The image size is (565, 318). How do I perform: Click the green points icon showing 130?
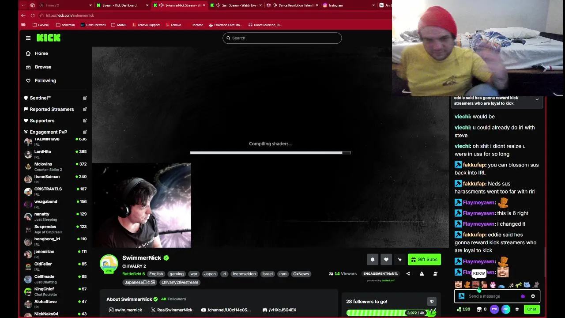pos(459,309)
